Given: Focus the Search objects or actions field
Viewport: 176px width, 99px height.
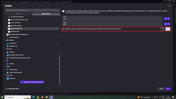Looking at the screenshot, I should pos(32,10).
